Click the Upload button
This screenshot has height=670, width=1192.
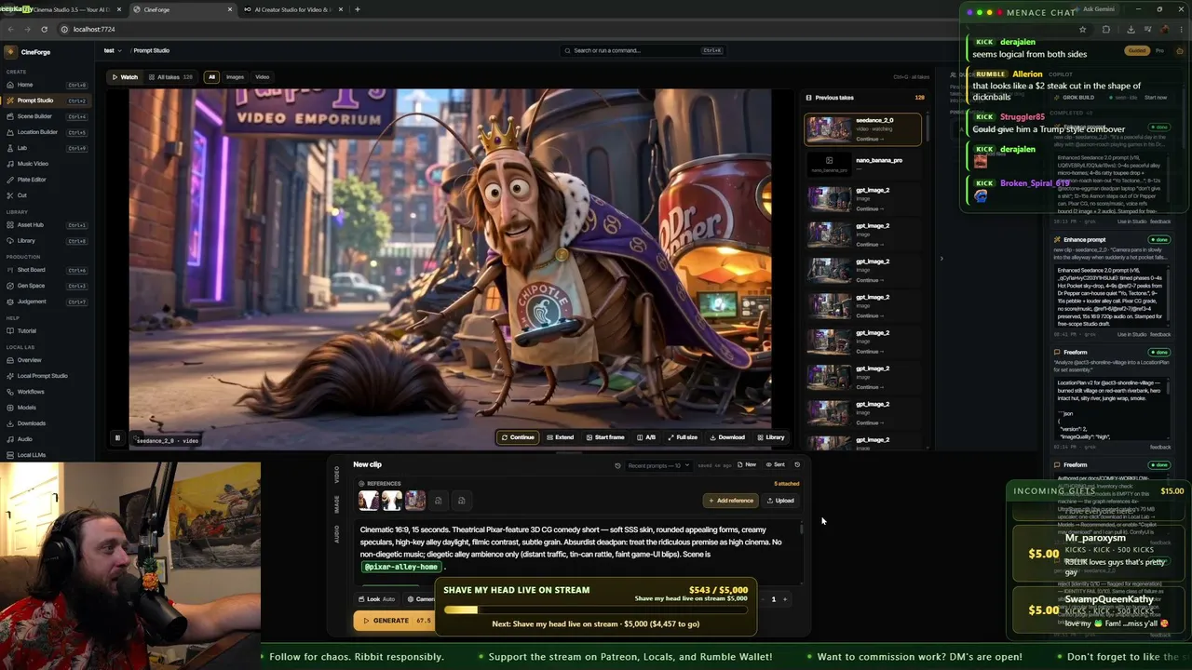click(780, 501)
